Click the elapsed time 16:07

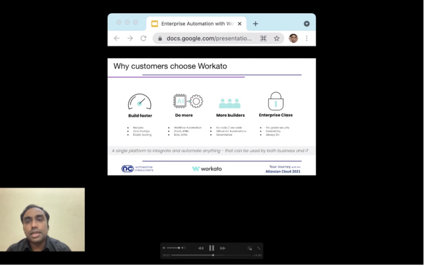(166, 256)
